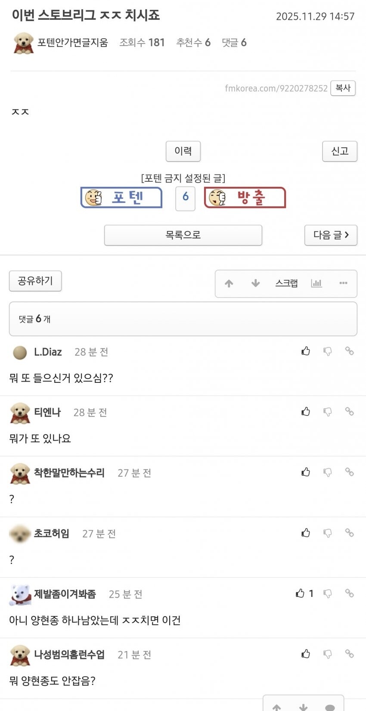
Task: Thumbs up 제발좀이겨봄's comment with 1 like
Action: coord(300,593)
